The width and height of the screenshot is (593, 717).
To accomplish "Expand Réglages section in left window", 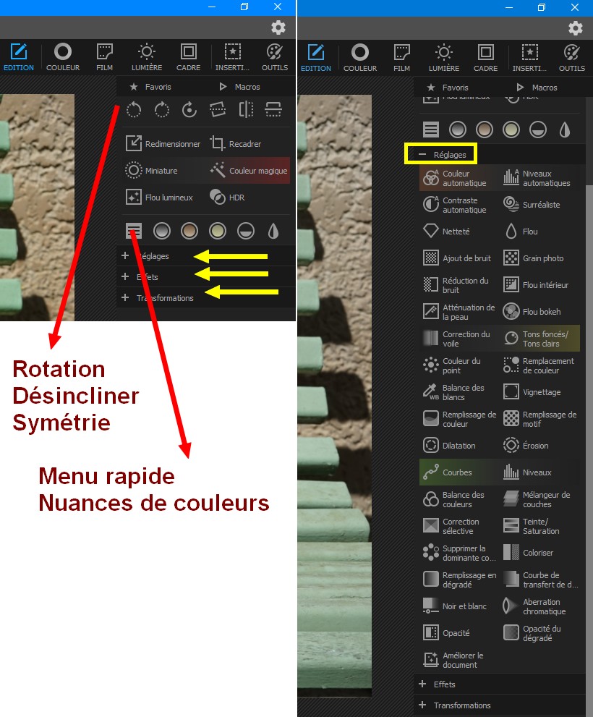I will [x=206, y=256].
